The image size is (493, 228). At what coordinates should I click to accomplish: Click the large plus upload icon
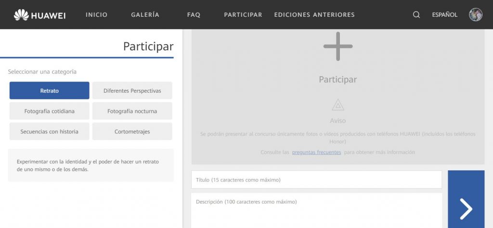click(x=337, y=47)
